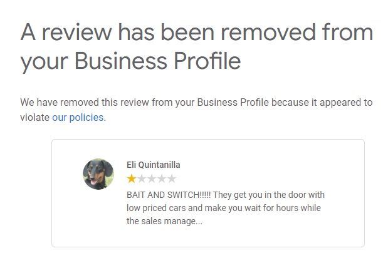The width and height of the screenshot is (388, 268).
Task: Click the third rating star
Action: pos(151,179)
